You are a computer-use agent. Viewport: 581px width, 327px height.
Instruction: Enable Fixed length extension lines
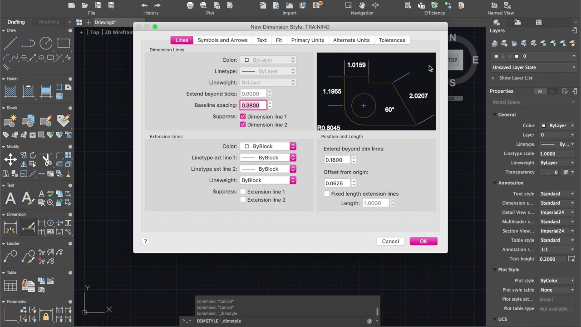[x=327, y=193]
